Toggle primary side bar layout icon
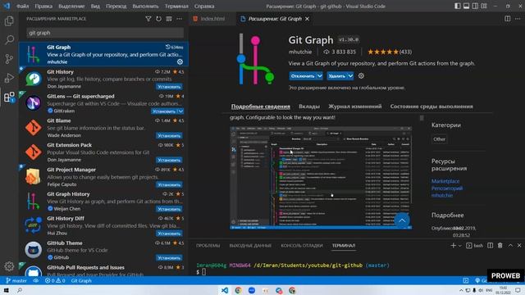Screen dimensions: 525x295 tap(458, 6)
